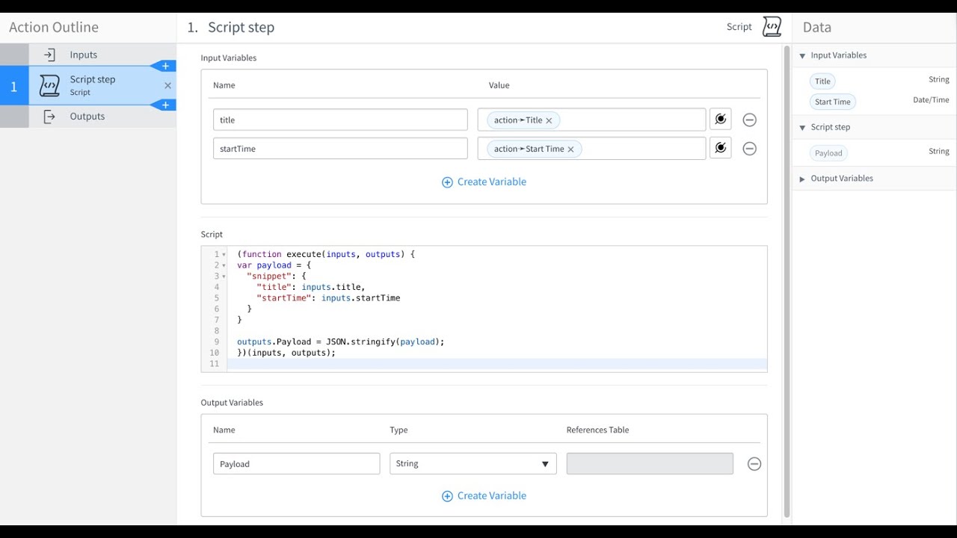This screenshot has width=957, height=538.
Task: Remove the action Start Time pill
Action: coord(570,149)
